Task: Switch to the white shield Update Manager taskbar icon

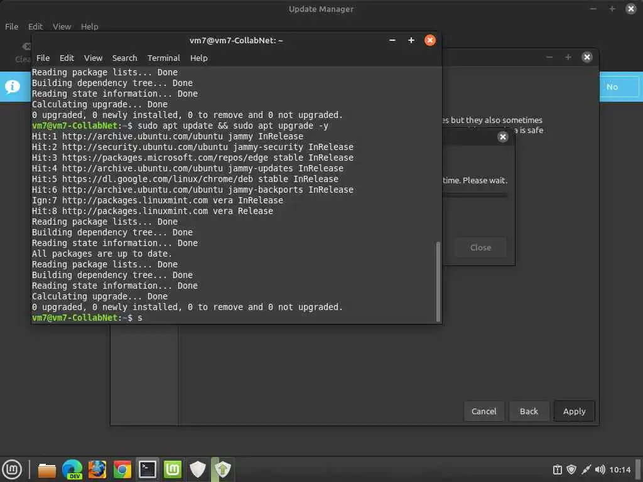Action: (198, 469)
